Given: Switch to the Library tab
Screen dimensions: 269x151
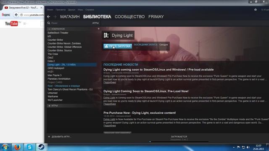Looking at the screenshot, I should 97,17.
